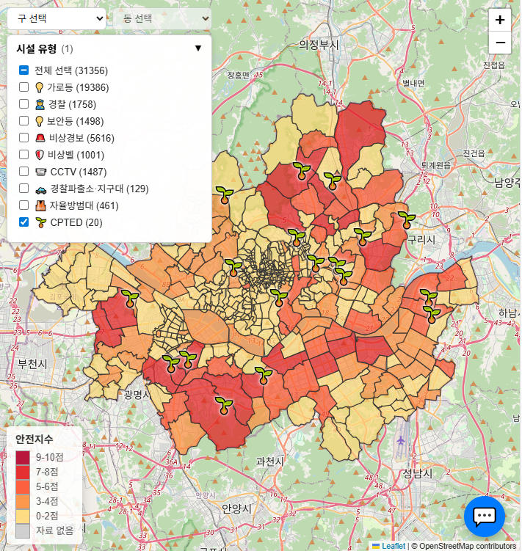Open the Leaflet attribution link
522x551 pixels.
pos(393,546)
